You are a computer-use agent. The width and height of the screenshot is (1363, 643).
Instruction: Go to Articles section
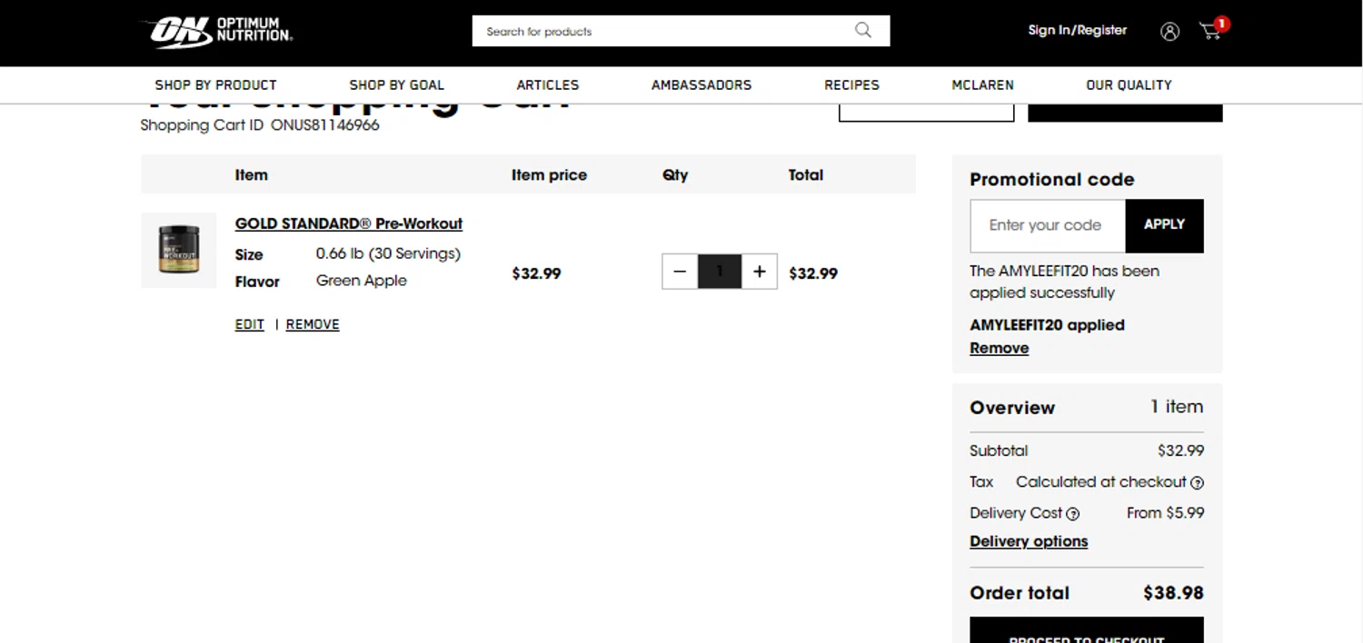[x=548, y=84]
